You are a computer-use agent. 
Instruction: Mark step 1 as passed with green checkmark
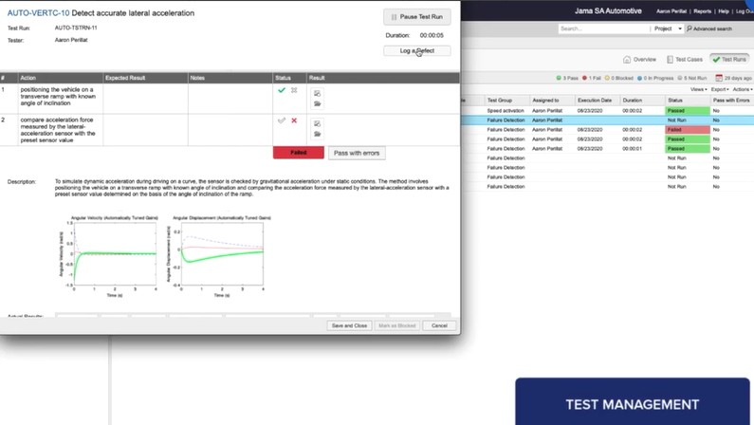click(282, 90)
